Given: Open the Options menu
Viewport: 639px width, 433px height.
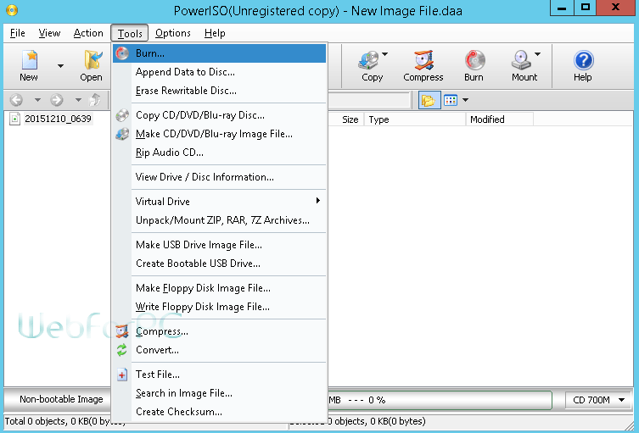Looking at the screenshot, I should tap(173, 33).
